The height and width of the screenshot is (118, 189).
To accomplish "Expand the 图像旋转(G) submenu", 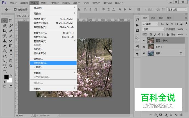I will pos(53,41).
